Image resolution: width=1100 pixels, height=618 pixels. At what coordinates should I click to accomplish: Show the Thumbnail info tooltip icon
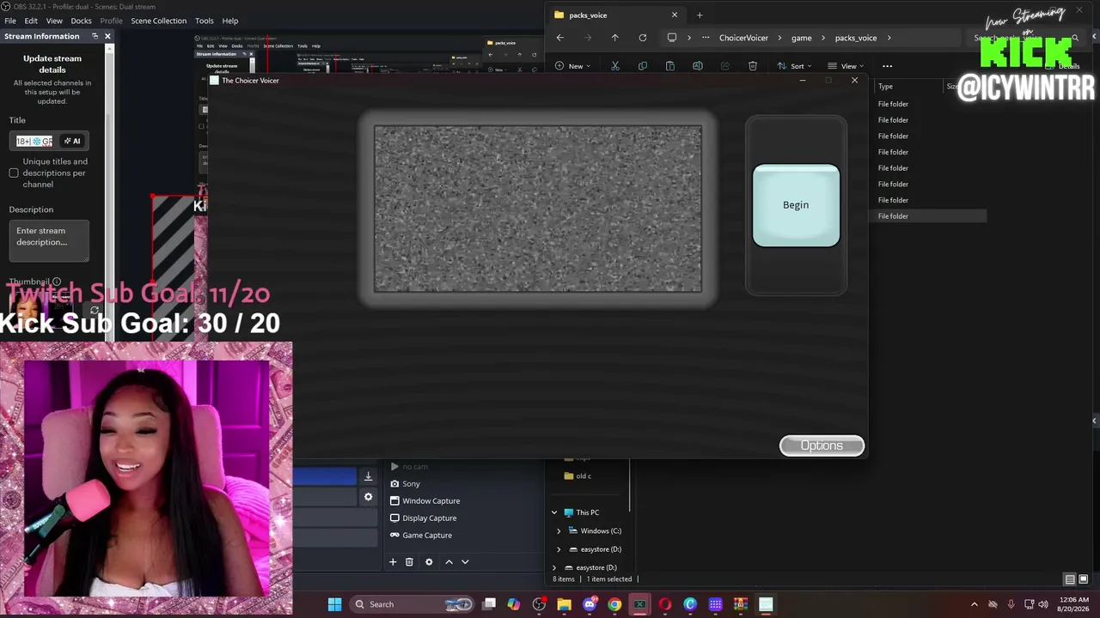tap(57, 282)
